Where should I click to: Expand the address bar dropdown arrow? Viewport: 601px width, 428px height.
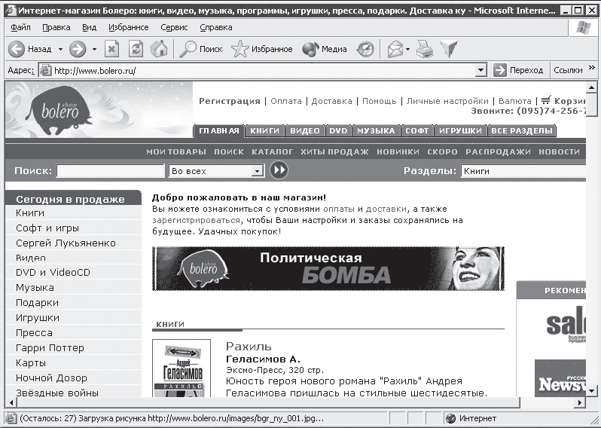click(x=481, y=70)
